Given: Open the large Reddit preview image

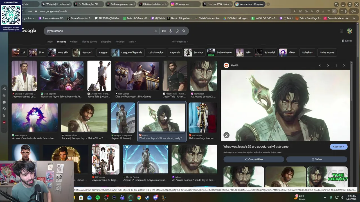Looking at the screenshot, I should click(285, 105).
